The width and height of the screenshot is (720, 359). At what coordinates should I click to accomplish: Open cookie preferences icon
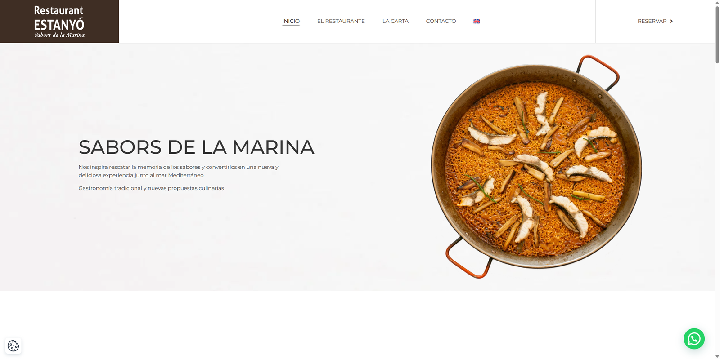coord(13,346)
